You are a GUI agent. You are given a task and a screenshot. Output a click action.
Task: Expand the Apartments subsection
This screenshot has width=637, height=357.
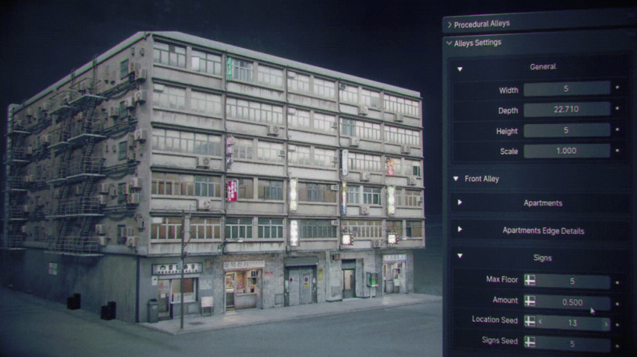460,203
